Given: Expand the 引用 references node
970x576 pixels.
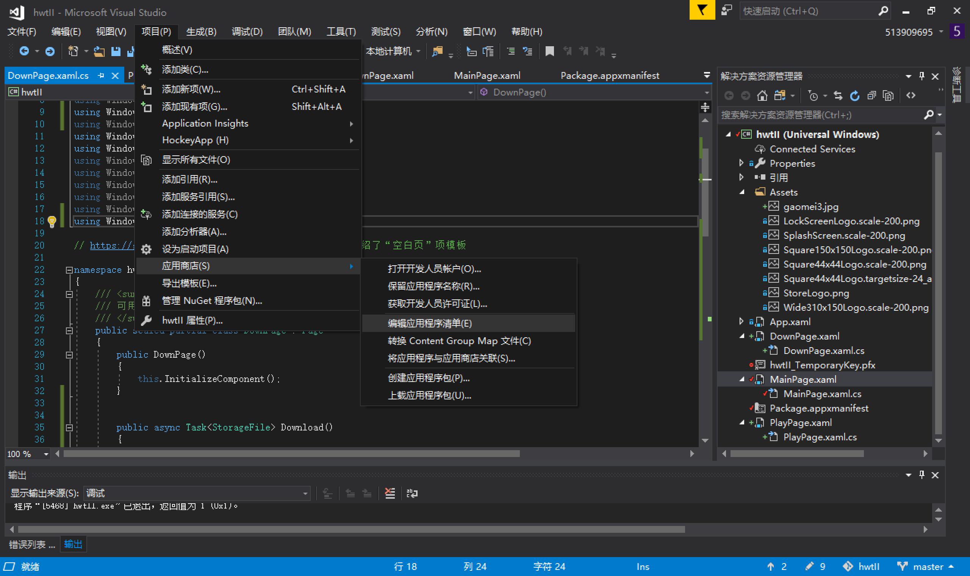Looking at the screenshot, I should point(742,177).
